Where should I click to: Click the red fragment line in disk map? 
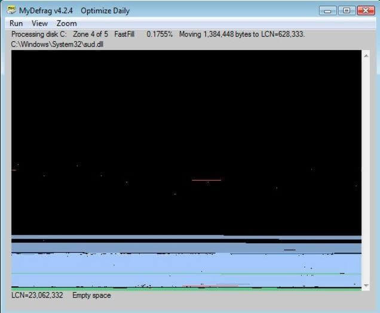pos(207,180)
